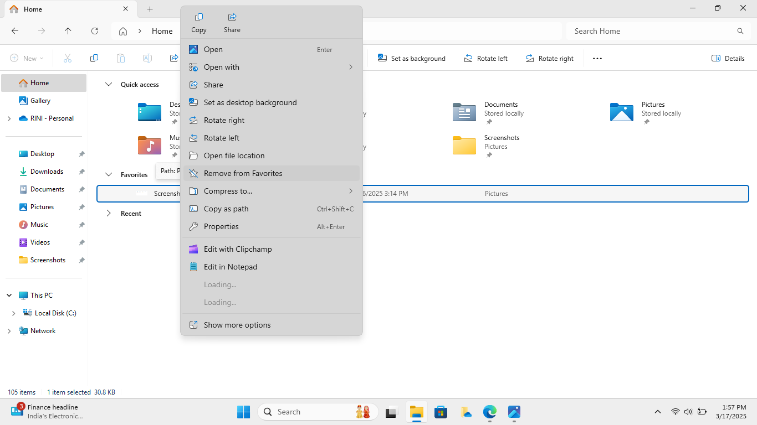Open Microsoft Edge from the taskbar

489,412
